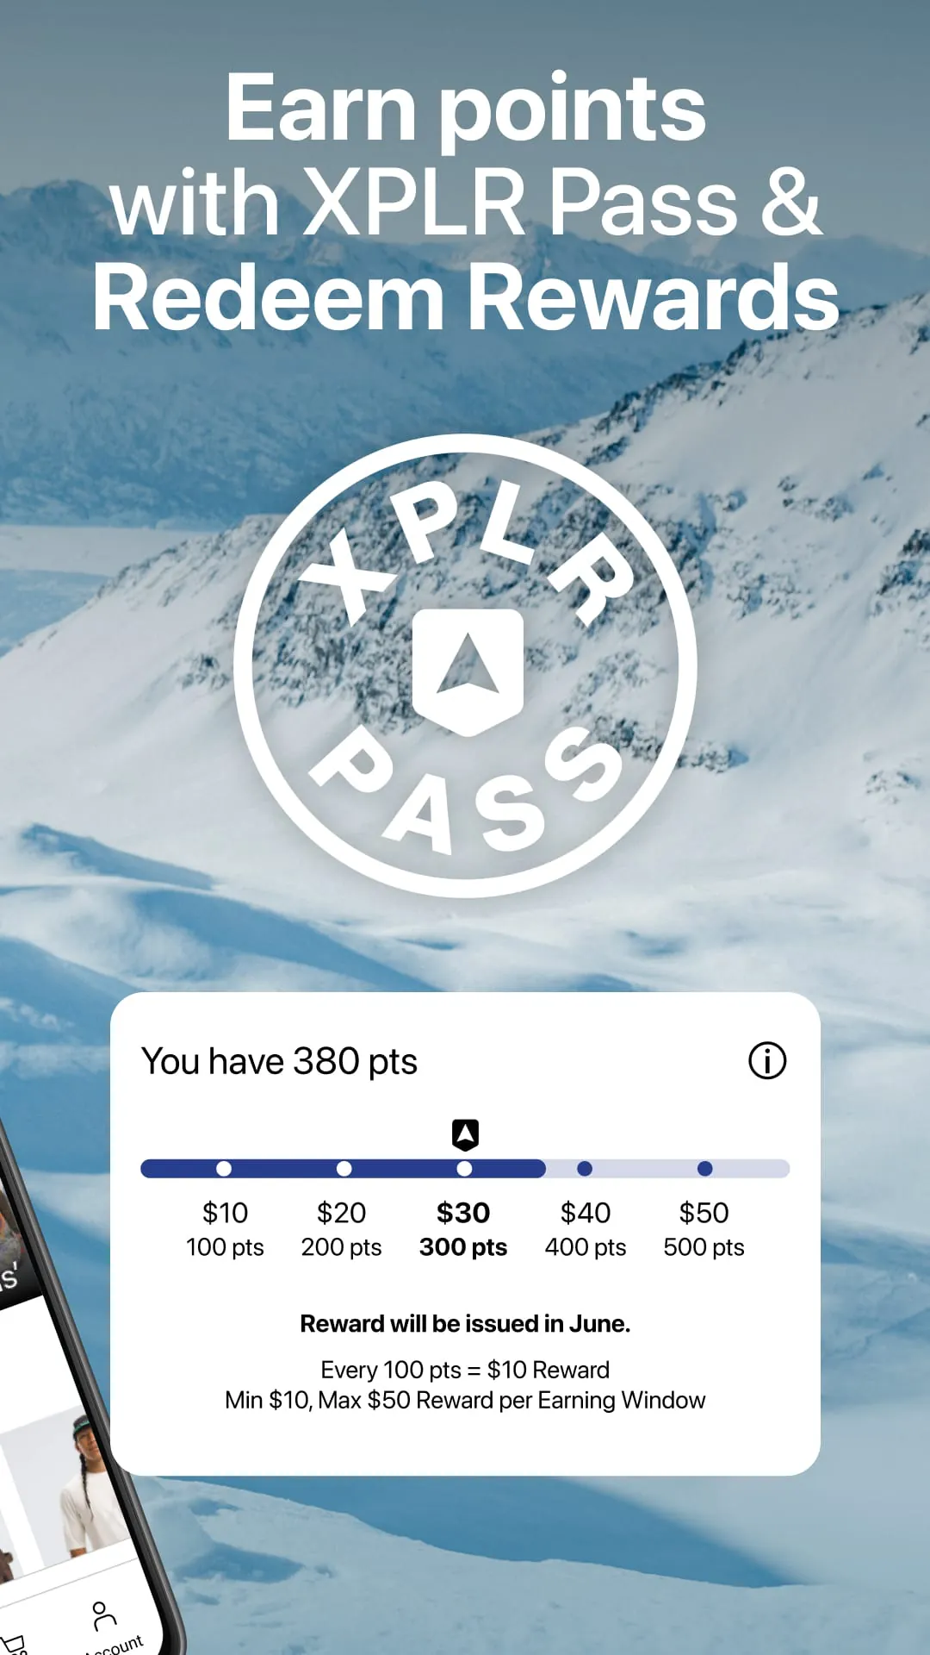The width and height of the screenshot is (930, 1655).
Task: Click the $30 milestone dot on bar
Action: (464, 1169)
